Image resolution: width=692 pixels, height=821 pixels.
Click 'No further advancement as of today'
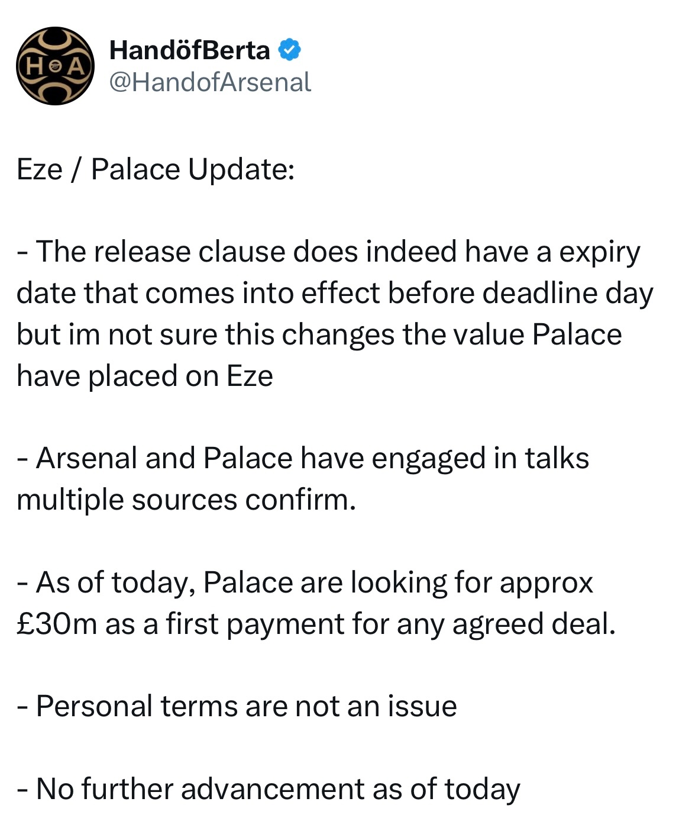(269, 790)
